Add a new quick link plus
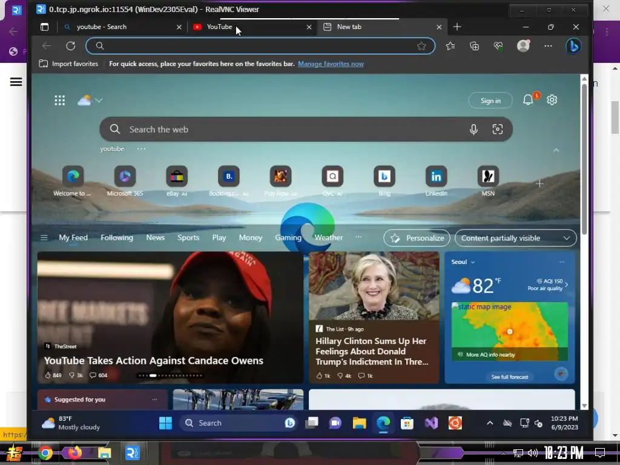The width and height of the screenshot is (620, 465). [539, 183]
